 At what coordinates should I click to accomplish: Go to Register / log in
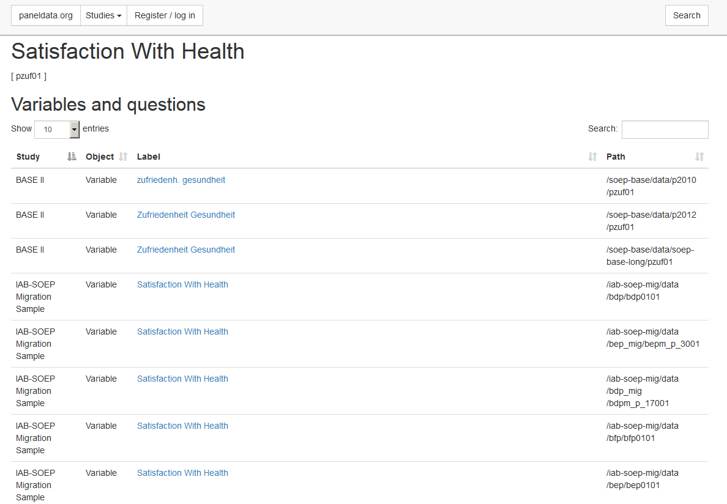coord(165,15)
